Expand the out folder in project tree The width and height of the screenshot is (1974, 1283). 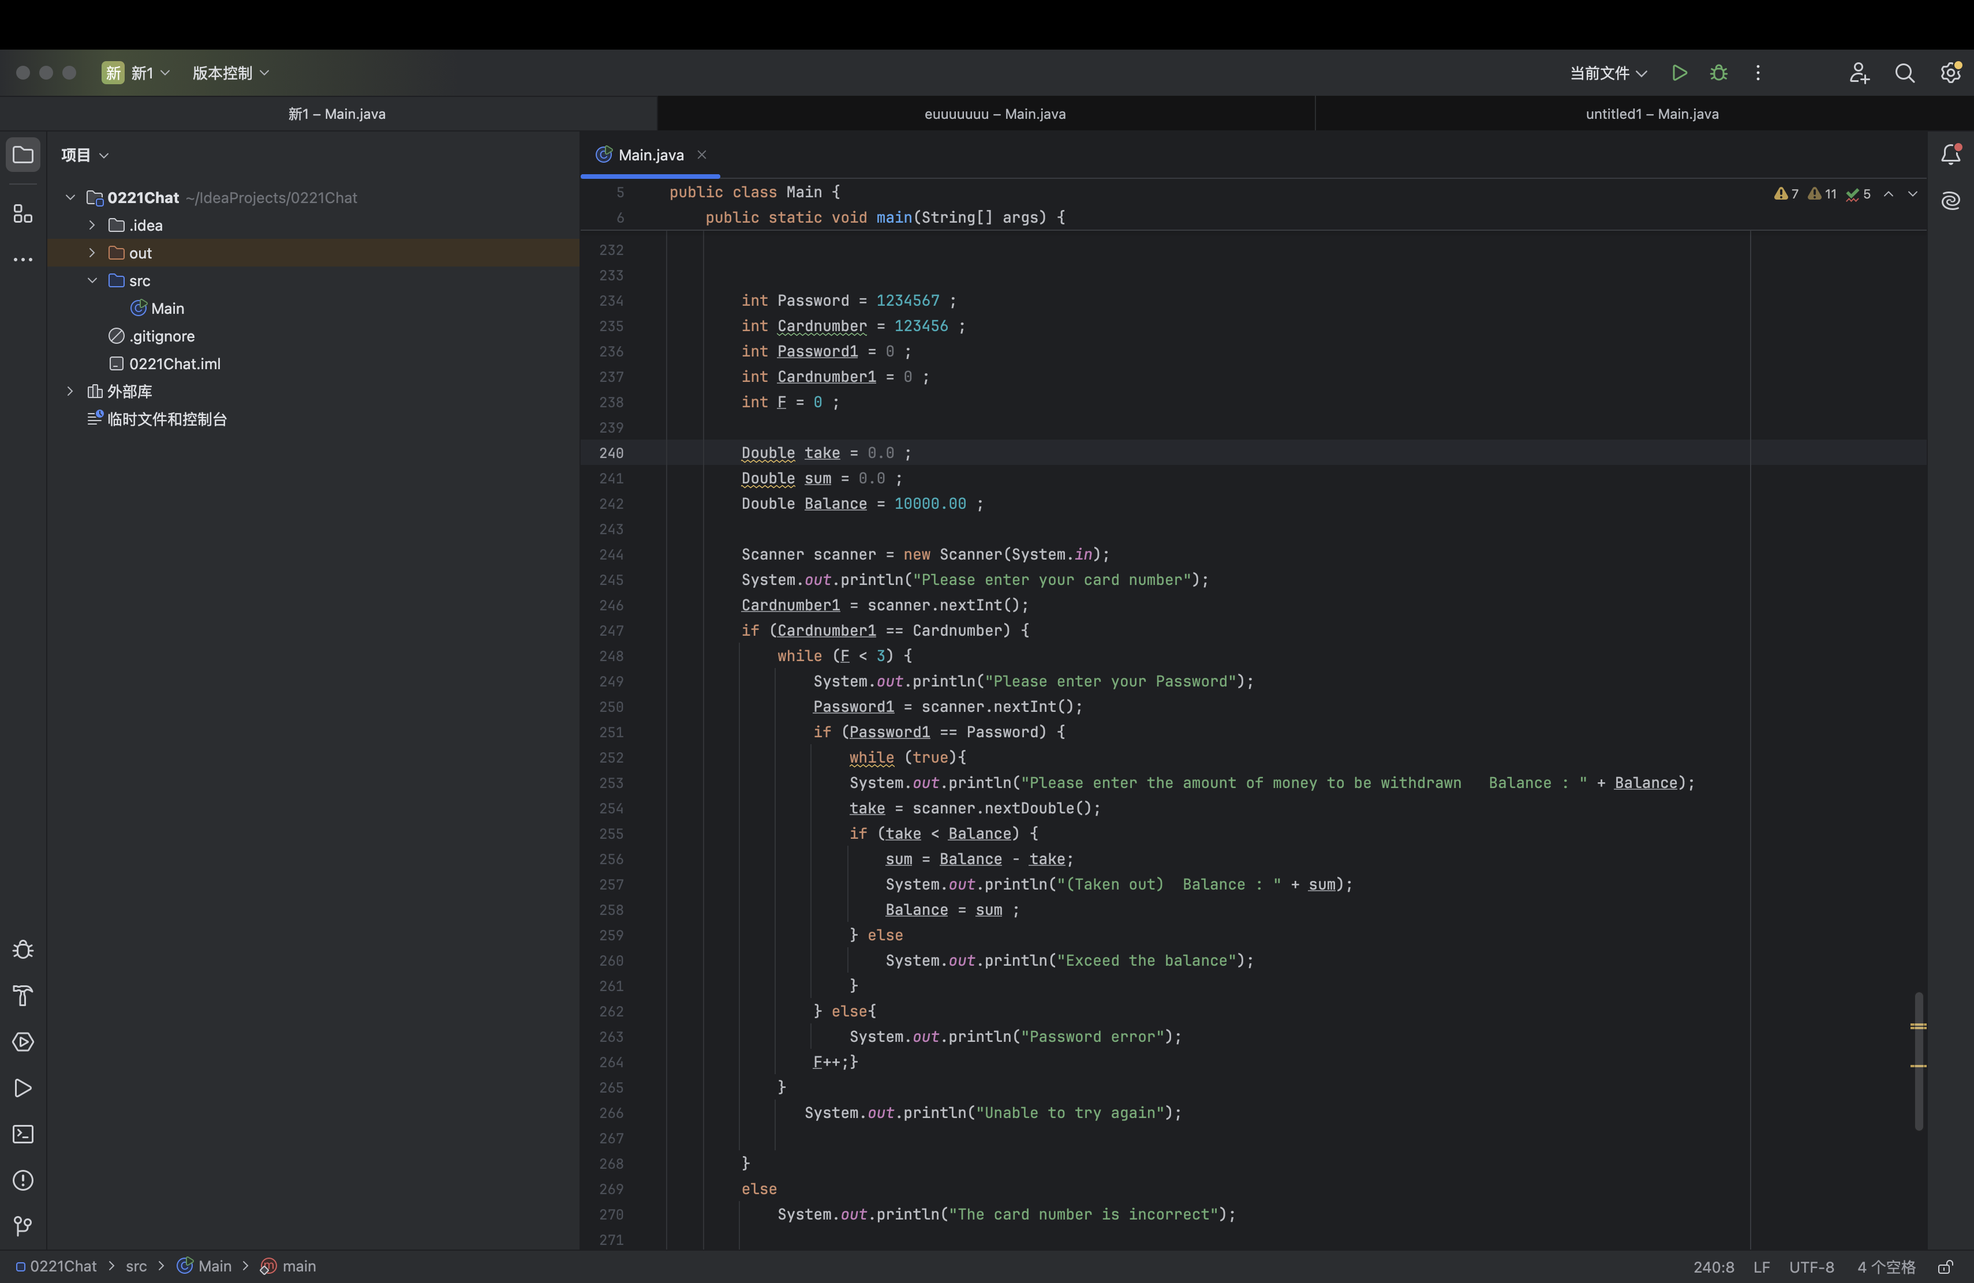pyautogui.click(x=92, y=253)
